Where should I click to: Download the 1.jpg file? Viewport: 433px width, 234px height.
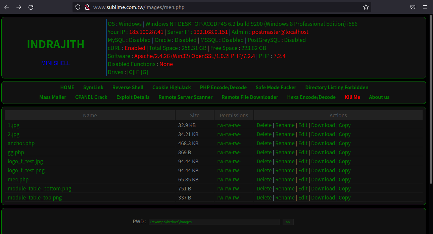[x=323, y=125]
